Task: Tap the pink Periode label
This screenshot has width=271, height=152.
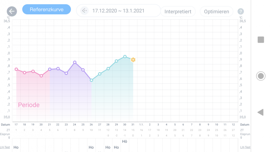Action: (x=29, y=105)
